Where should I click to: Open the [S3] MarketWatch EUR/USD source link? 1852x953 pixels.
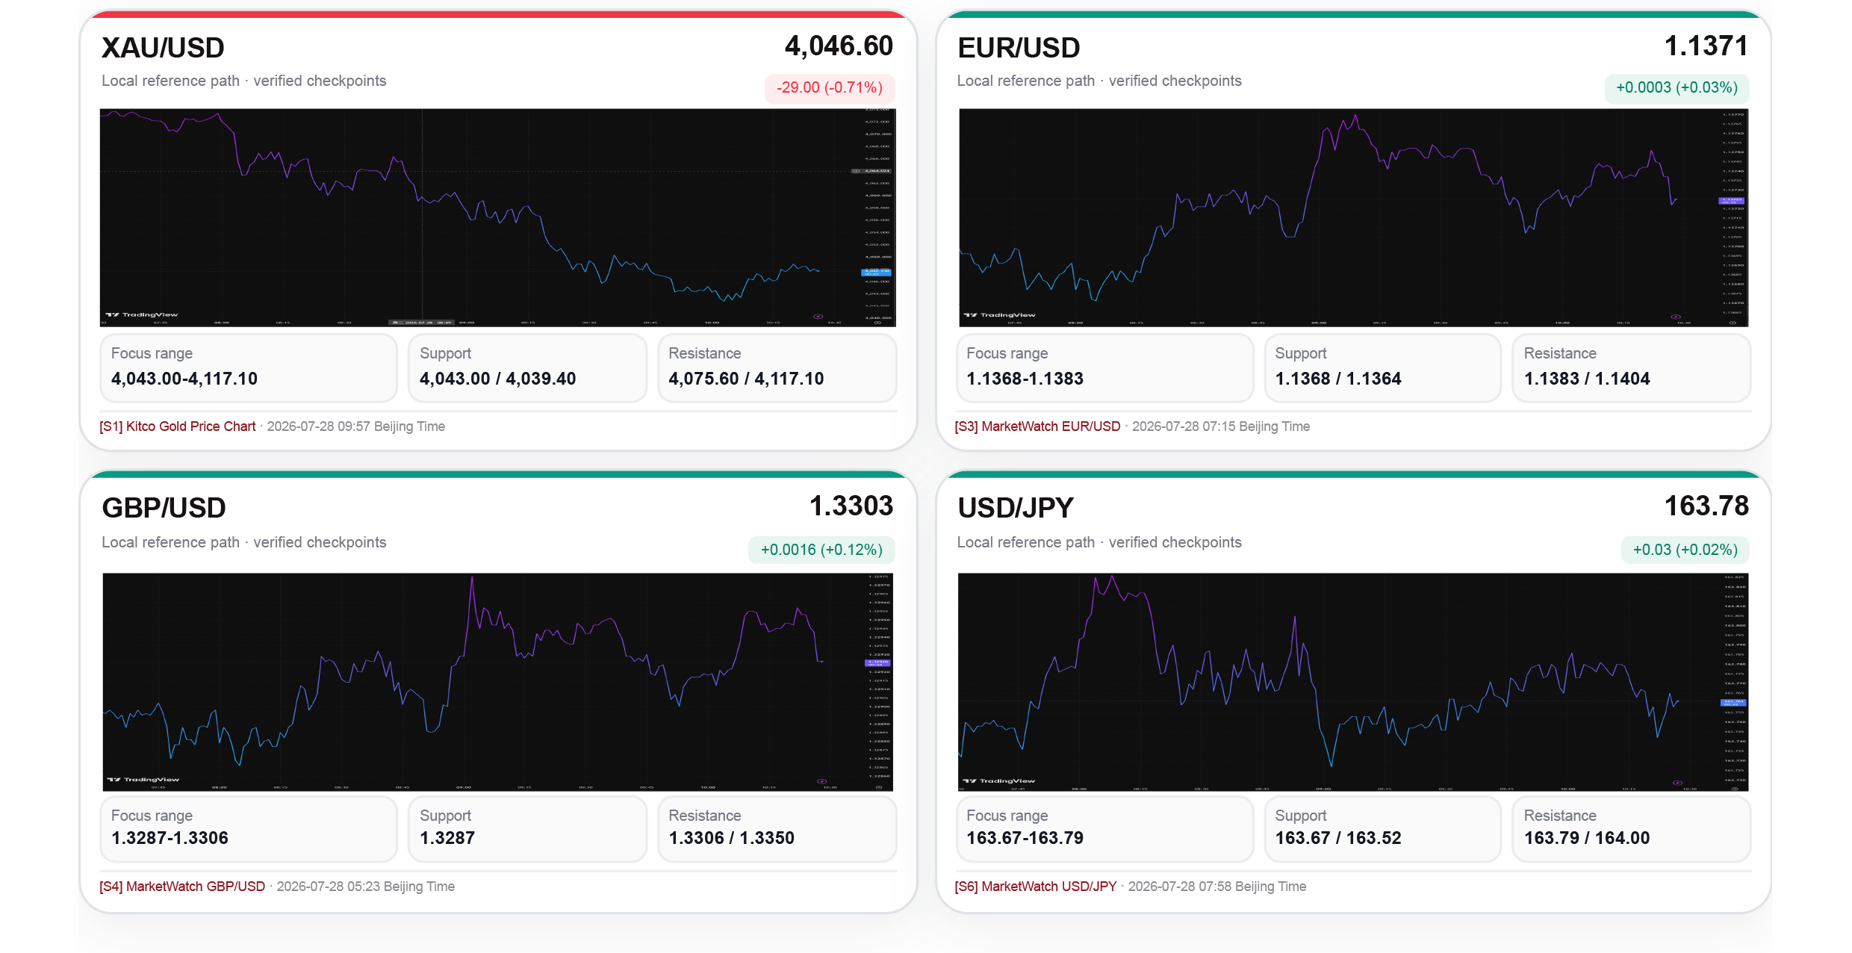coord(1037,426)
